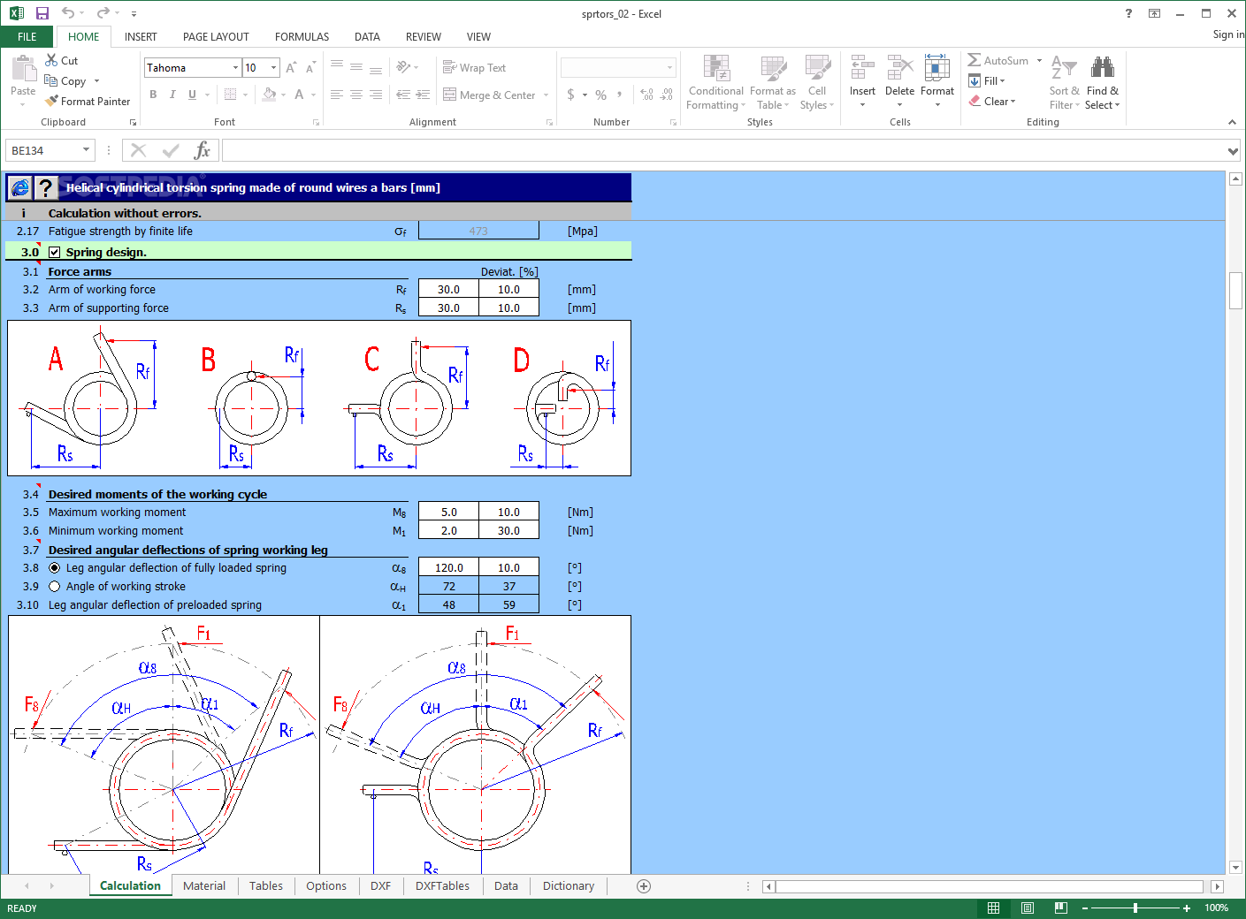
Task: Edit Maximum working moment value 5.0
Action: pos(449,513)
